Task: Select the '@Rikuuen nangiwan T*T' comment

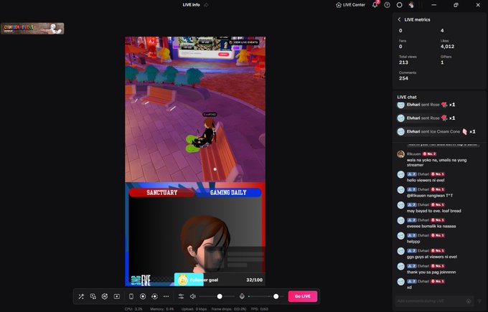Action: click(x=430, y=196)
